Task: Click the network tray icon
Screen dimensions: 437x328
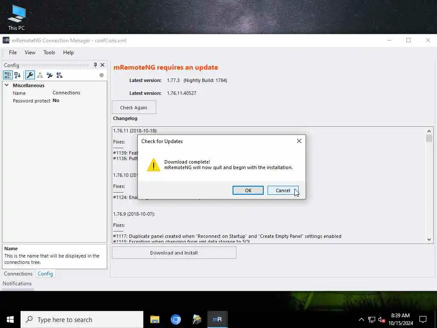Action: tap(372, 319)
